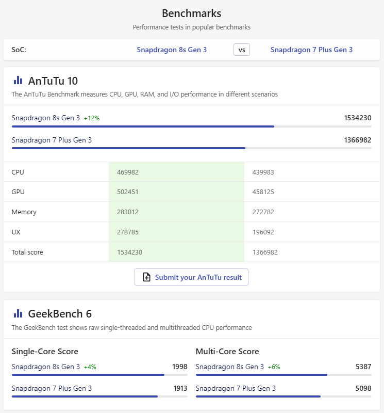The image size is (384, 413).
Task: Click the AnTuTu 10 bar chart icon
Action: click(18, 81)
